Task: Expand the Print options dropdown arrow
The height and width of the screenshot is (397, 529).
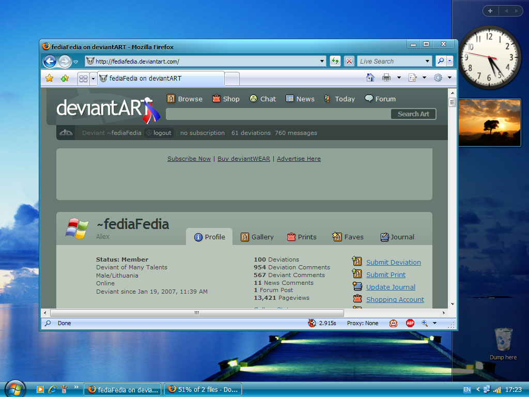Action: tap(399, 78)
